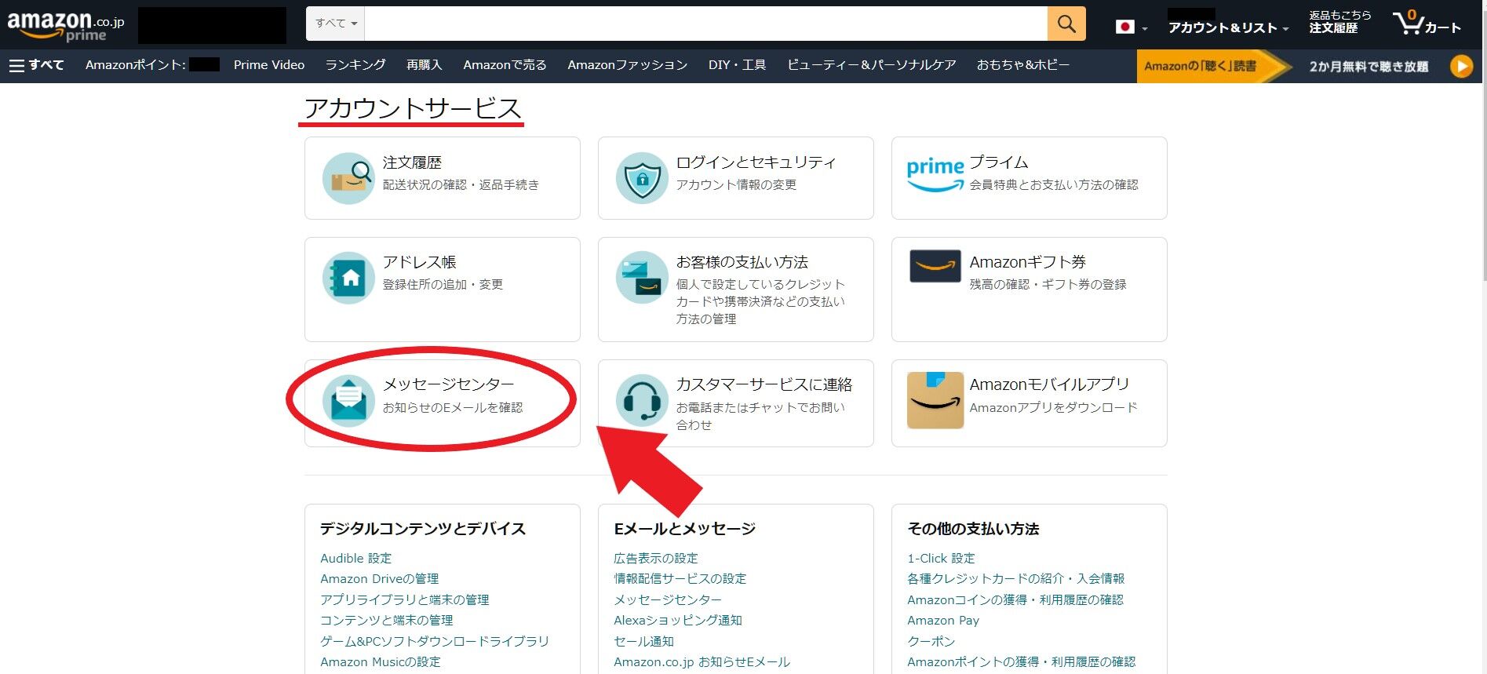Viewport: 1487px width, 674px height.
Task: Open the hamburger すべて menu
Action: [x=36, y=65]
